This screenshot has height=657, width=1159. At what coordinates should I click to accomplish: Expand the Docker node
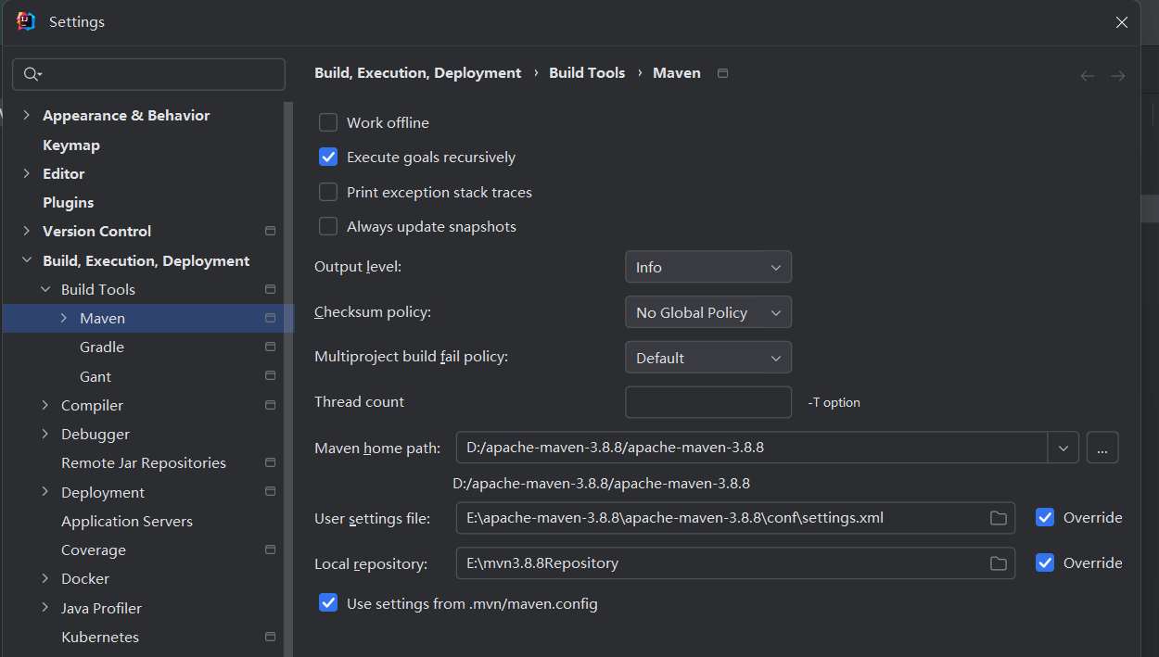tap(45, 578)
